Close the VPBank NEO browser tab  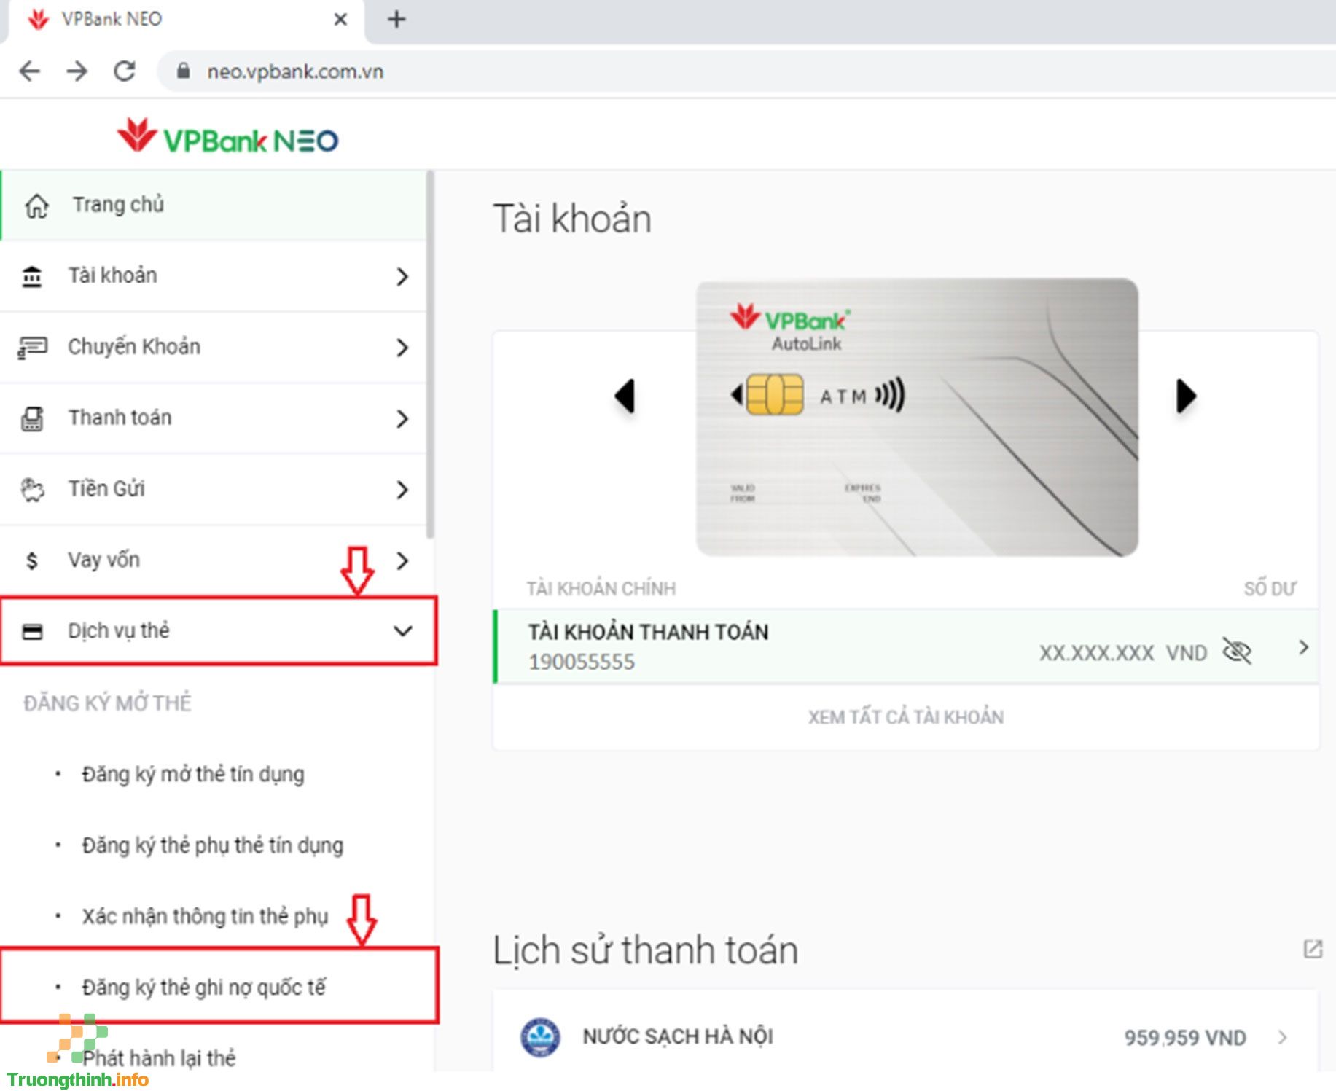point(340,20)
